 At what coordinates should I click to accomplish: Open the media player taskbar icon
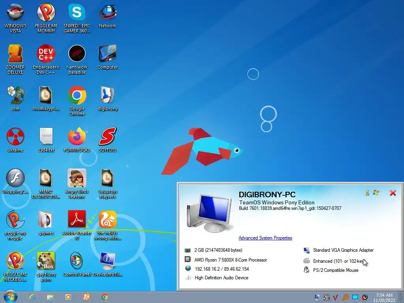68,297
